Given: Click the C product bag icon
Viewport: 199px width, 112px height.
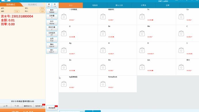Looking at the screenshot, I should pos(181,33).
